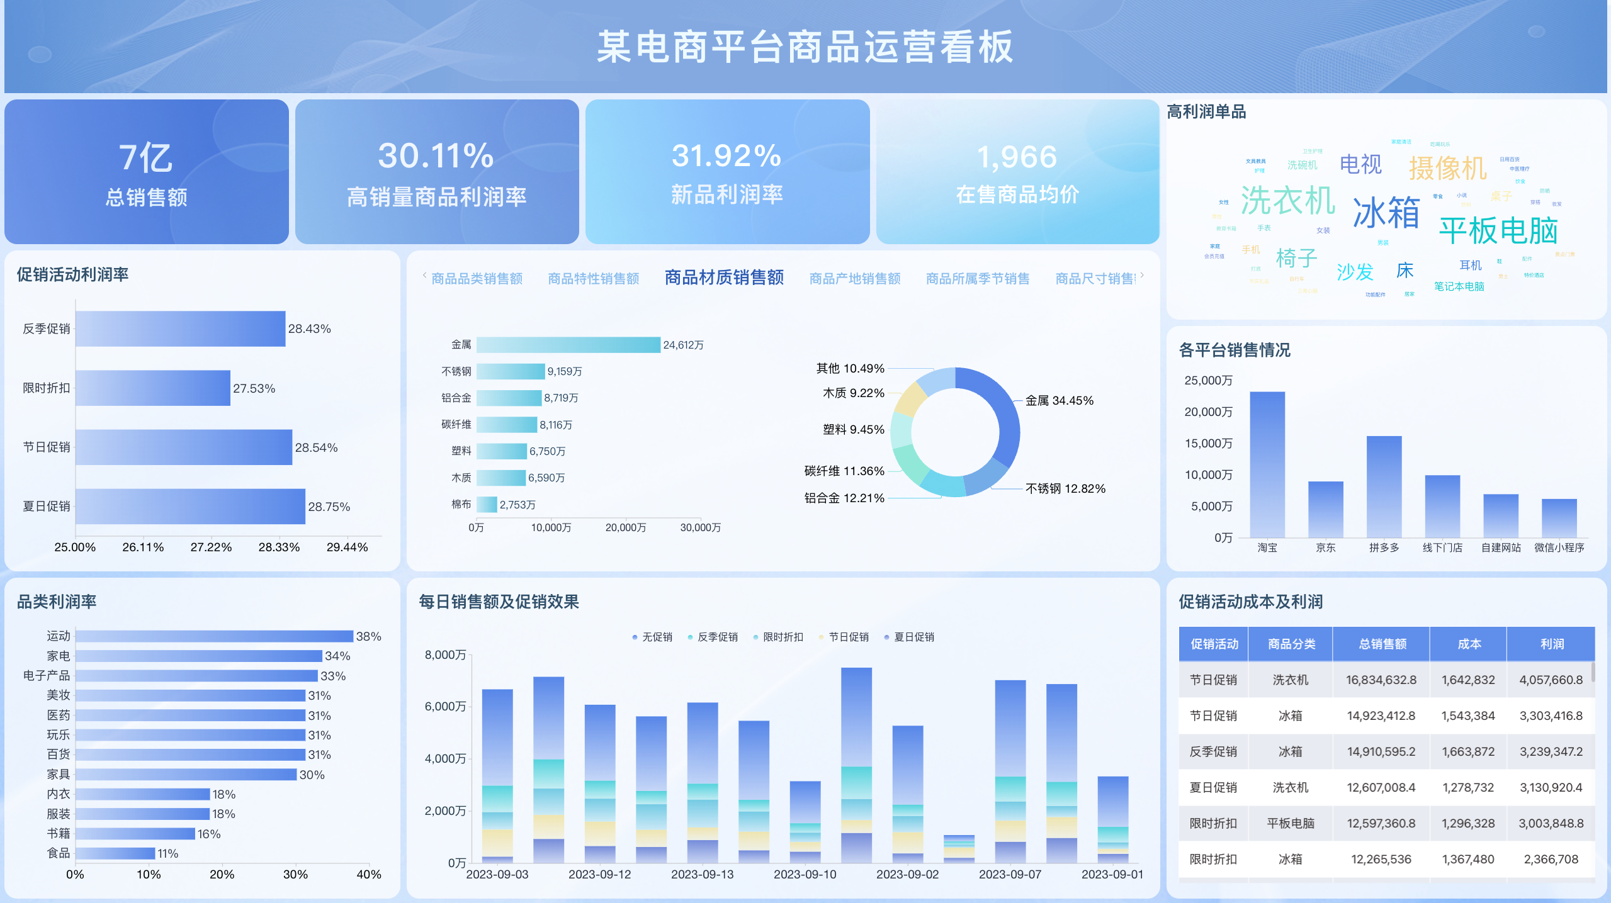Click the 金属 24,612万 sales bar
Screen dimensions: 1611x903
[568, 345]
